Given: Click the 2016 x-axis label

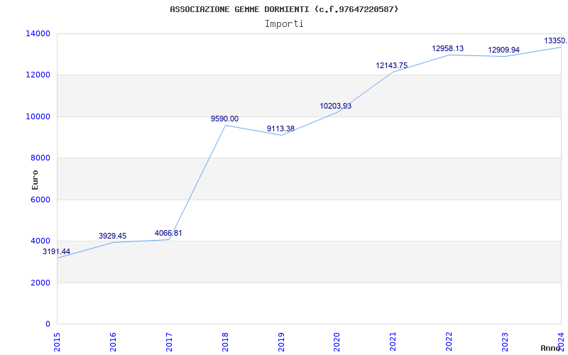Looking at the screenshot, I should (114, 342).
